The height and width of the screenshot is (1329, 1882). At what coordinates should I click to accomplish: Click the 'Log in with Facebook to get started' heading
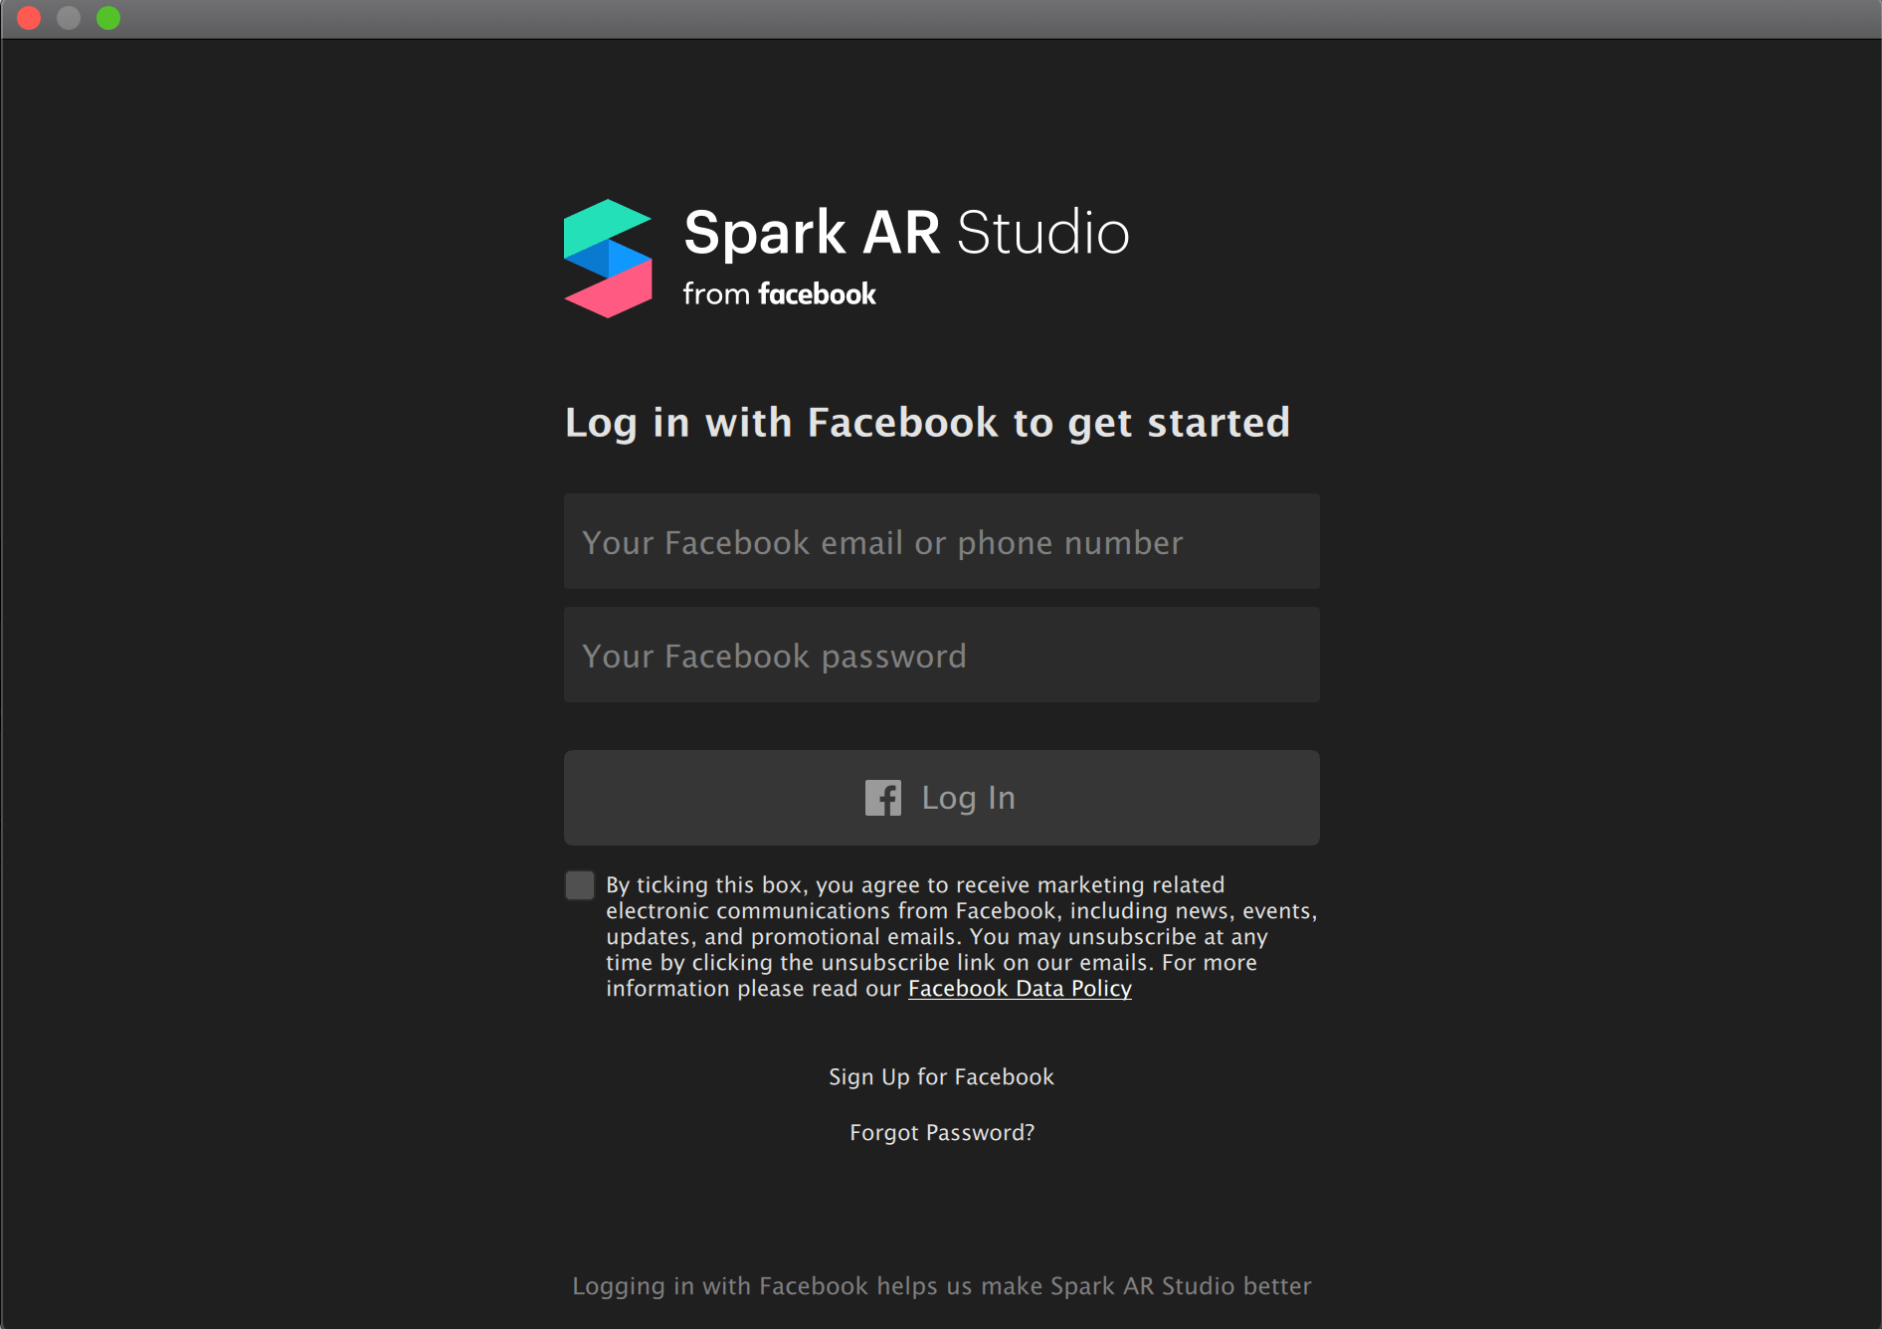coord(927,423)
